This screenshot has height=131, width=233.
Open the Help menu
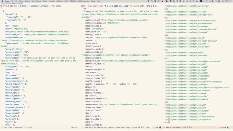(x=98, y=1)
